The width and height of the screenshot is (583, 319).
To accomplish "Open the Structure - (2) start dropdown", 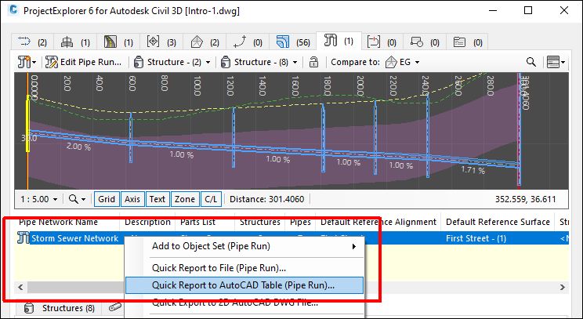I will 172,62.
